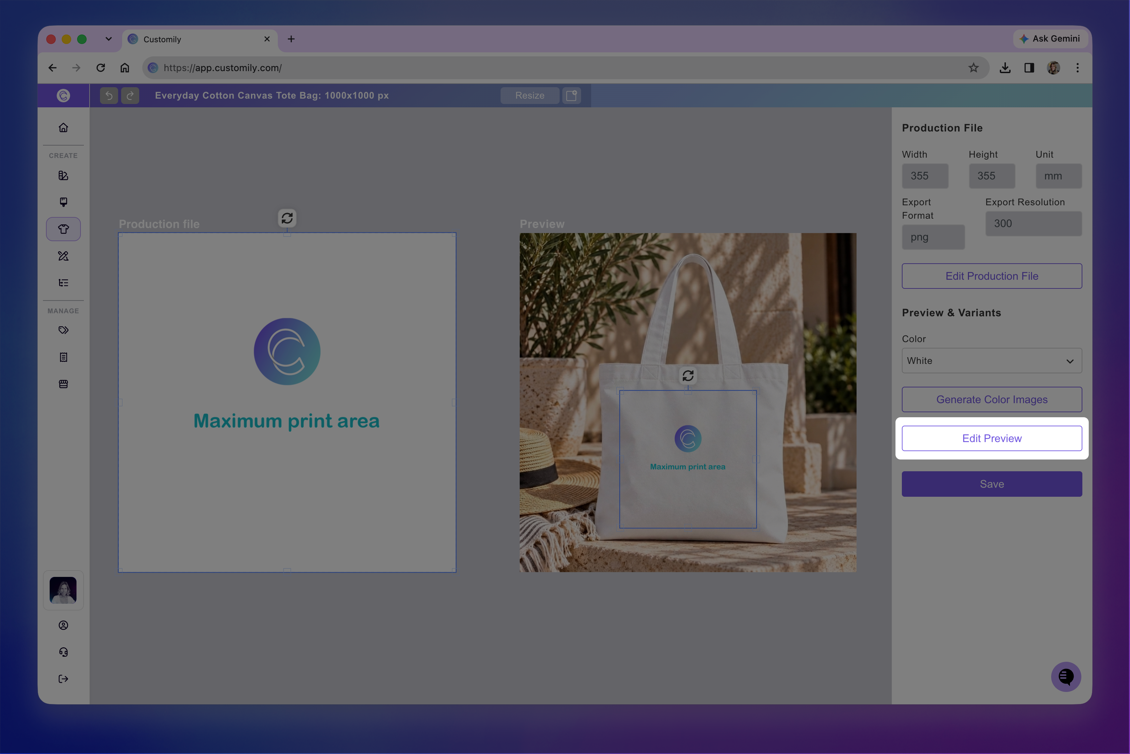
Task: Open the tags icon under Manage
Action: [x=63, y=330]
